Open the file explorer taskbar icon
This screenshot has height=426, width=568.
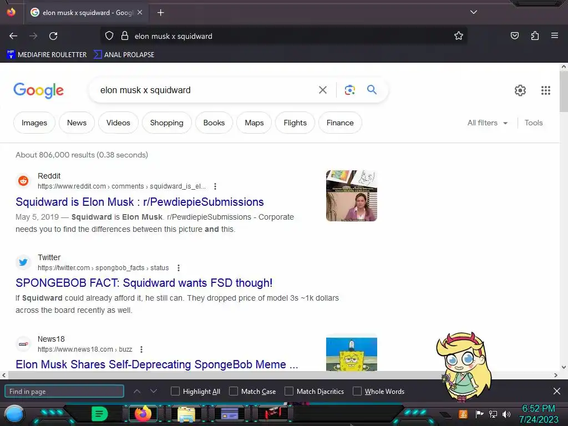(x=186, y=414)
